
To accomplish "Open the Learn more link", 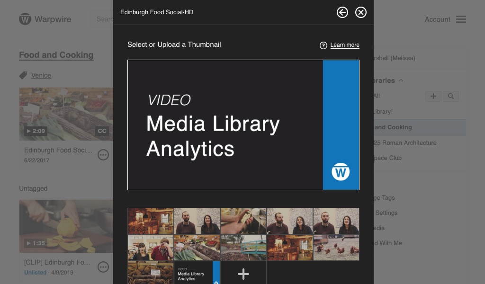I will [345, 45].
